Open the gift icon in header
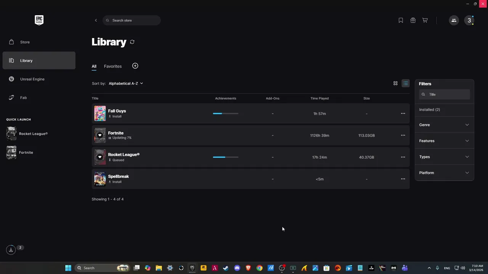Screen dimensions: 488x274 [x=413, y=21]
